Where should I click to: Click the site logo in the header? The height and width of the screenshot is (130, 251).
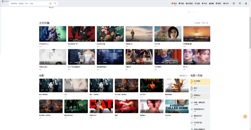click(5, 1)
